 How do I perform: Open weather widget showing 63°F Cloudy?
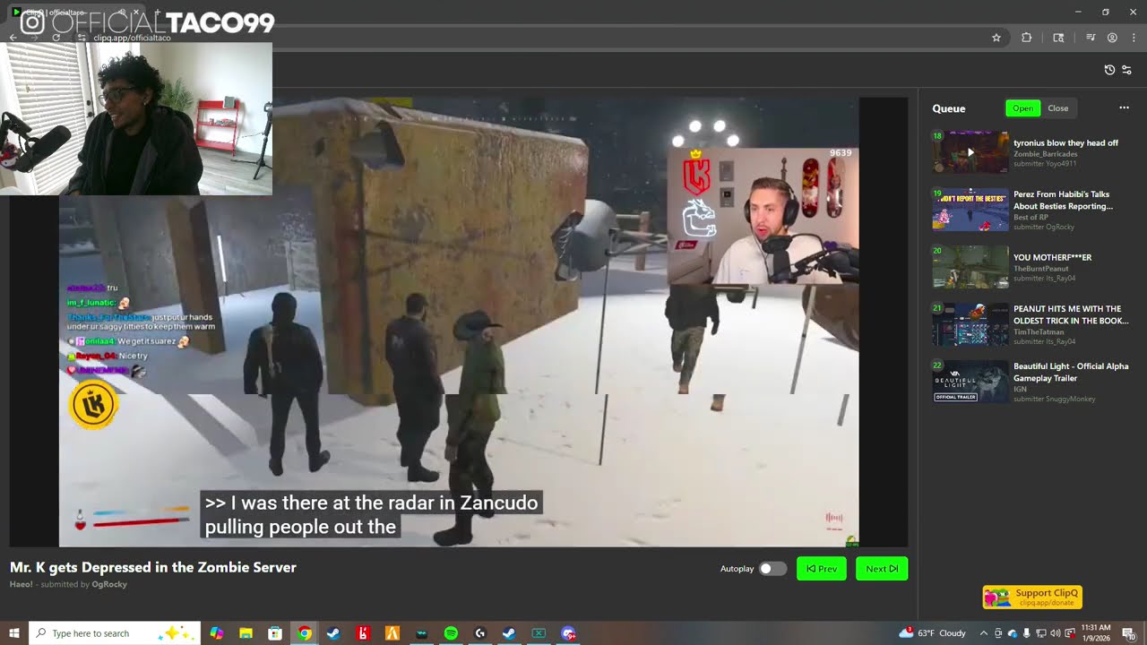point(933,633)
